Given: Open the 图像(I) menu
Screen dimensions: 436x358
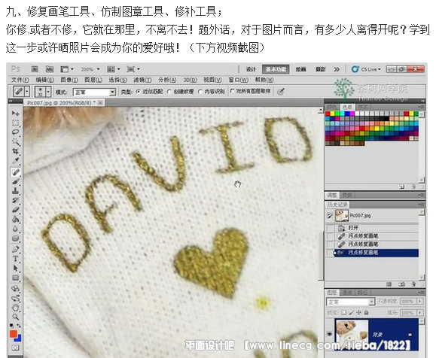Looking at the screenshot, I should click(x=69, y=80).
